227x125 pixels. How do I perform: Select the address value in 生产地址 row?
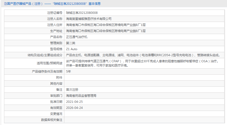pos(106,31)
